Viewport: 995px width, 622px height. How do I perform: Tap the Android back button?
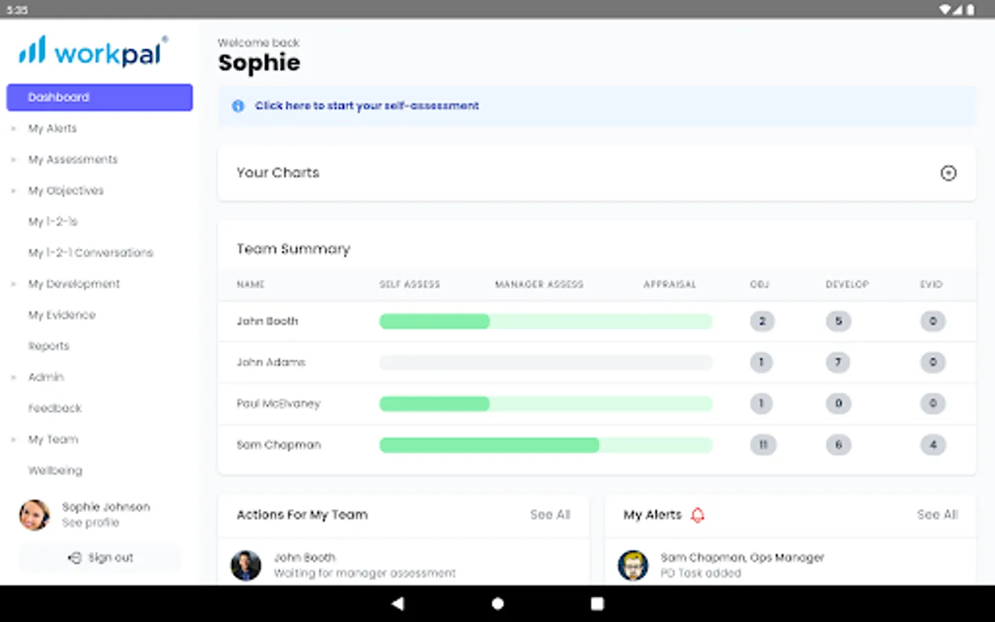pos(397,603)
